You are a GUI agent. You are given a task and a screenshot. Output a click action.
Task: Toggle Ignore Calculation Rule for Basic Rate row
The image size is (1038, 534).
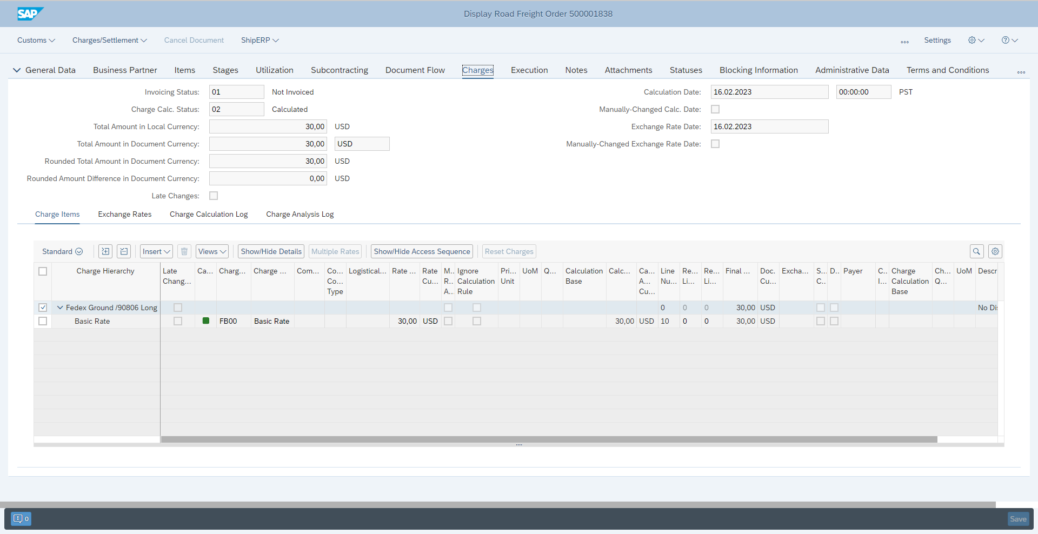[477, 321]
